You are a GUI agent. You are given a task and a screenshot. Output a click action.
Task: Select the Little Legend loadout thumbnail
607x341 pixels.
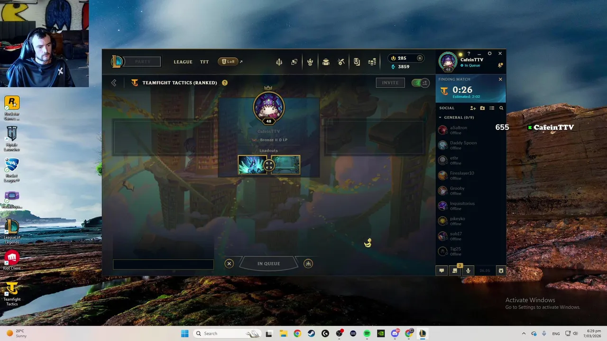pos(252,165)
